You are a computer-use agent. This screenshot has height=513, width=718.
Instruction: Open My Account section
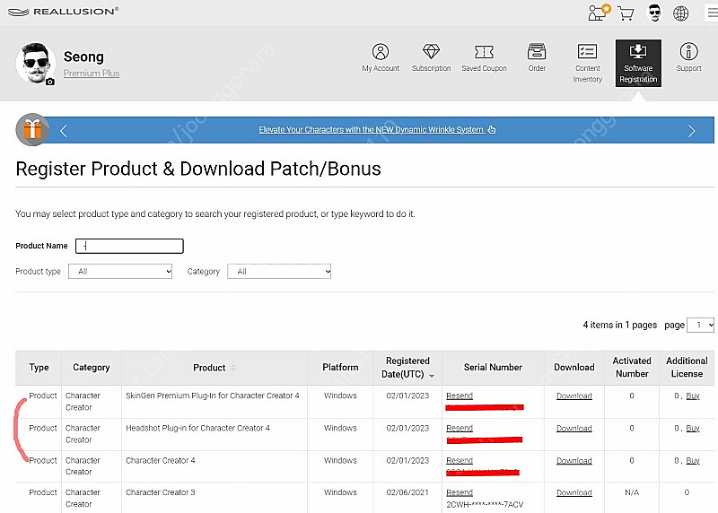381,58
